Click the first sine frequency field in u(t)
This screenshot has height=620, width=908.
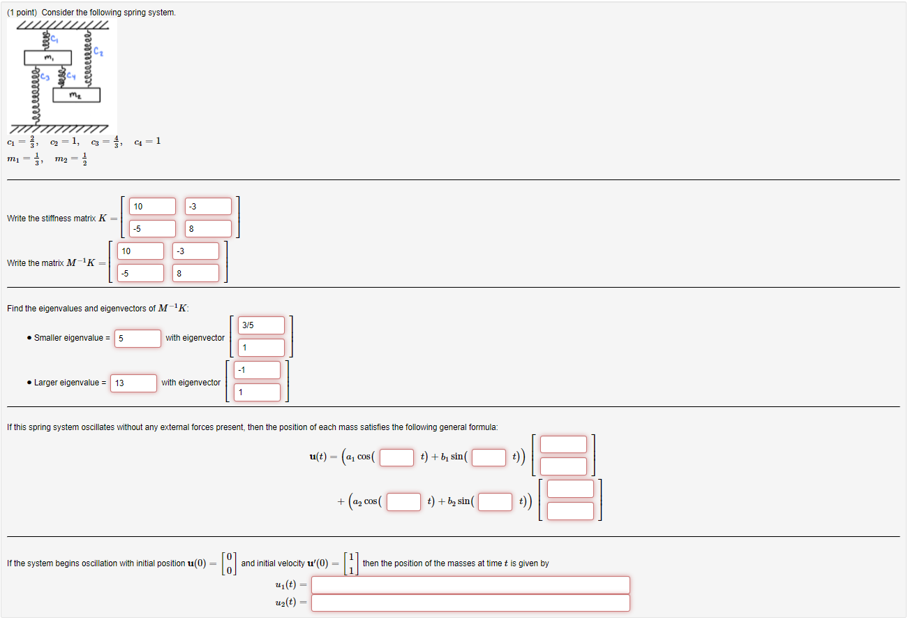point(488,458)
